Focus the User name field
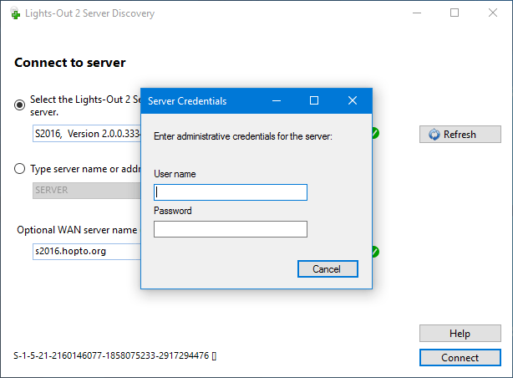This screenshot has height=378, width=513. point(231,192)
